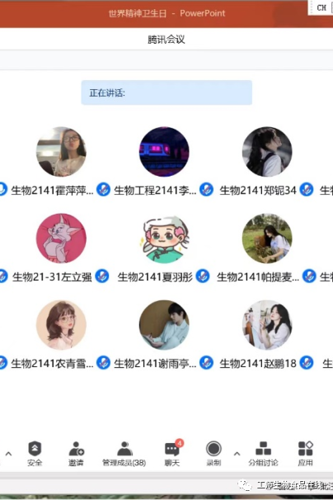Toggle mic icon beside 生物2141郑妮34
This screenshot has height=500, width=333.
tap(207, 190)
